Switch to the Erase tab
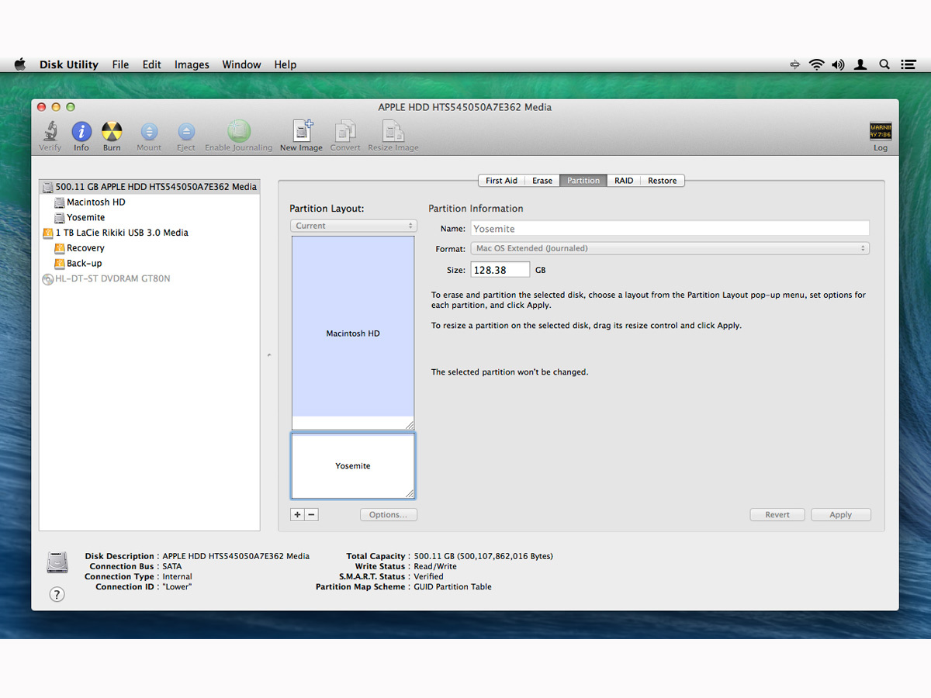Image resolution: width=931 pixels, height=698 pixels. tap(542, 181)
